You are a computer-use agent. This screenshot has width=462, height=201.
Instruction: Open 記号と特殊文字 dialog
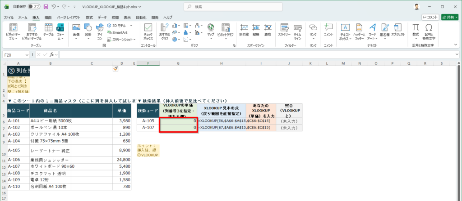pos(429,32)
